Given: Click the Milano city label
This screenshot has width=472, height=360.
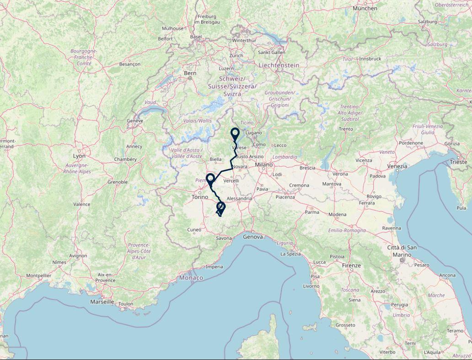Looking at the screenshot, I should coord(264,165).
